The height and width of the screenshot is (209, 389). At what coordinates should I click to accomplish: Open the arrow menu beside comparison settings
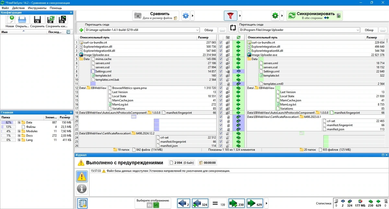193,16
